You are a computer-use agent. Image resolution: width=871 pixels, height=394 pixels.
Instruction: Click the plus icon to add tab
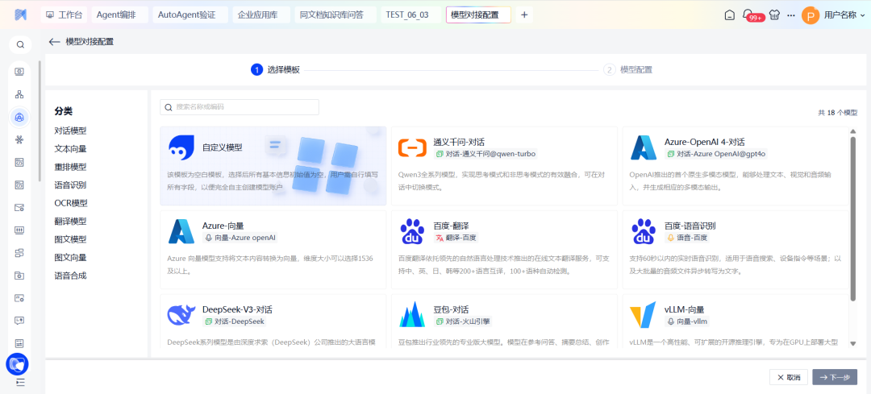(524, 15)
